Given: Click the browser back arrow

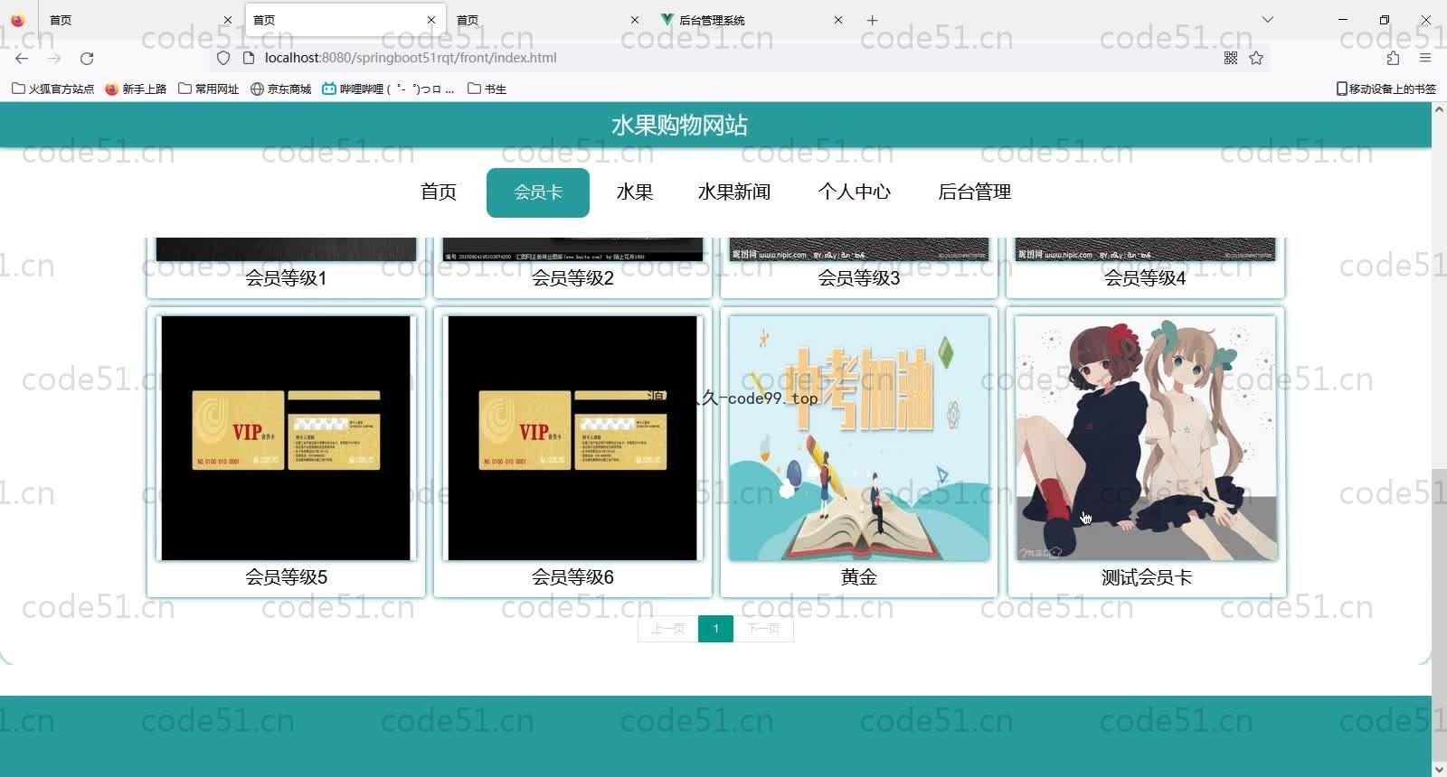Looking at the screenshot, I should [x=22, y=58].
